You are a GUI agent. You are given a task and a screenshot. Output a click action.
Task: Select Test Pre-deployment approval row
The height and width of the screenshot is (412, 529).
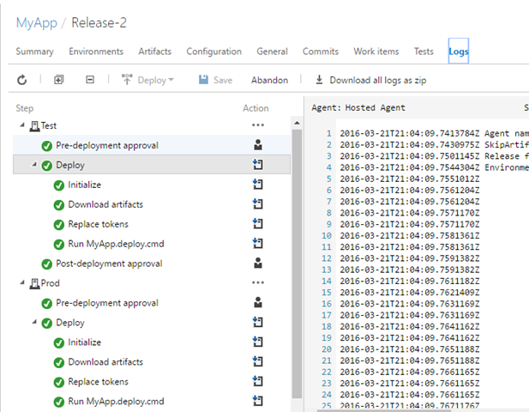pos(152,145)
